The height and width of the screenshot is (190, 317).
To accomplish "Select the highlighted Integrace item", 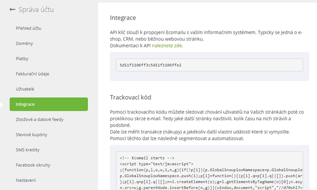I will click(49, 104).
